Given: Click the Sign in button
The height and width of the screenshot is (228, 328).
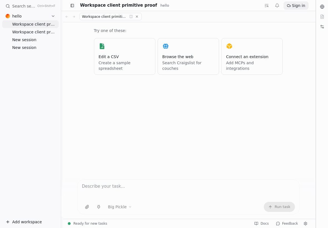Looking at the screenshot, I should point(296,6).
